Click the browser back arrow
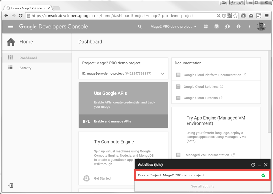The height and width of the screenshot is (194, 273). pyautogui.click(x=6, y=16)
